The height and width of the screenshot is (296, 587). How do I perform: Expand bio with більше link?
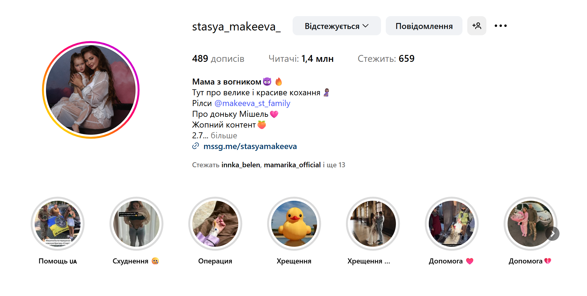click(224, 136)
